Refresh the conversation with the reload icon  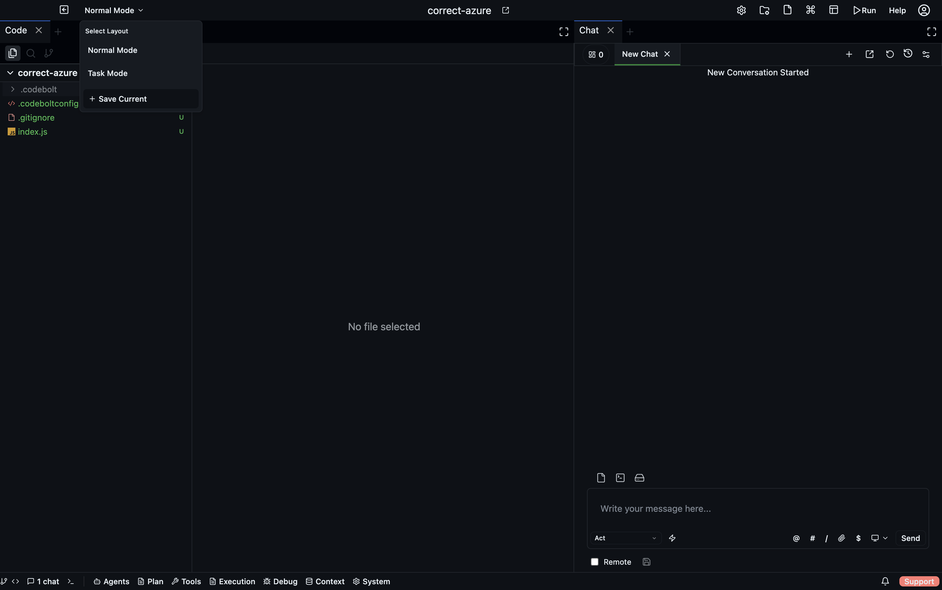[889, 54]
